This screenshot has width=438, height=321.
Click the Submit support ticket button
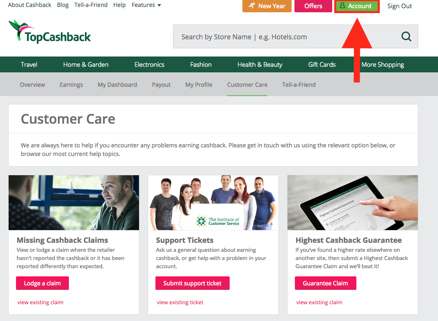click(192, 283)
